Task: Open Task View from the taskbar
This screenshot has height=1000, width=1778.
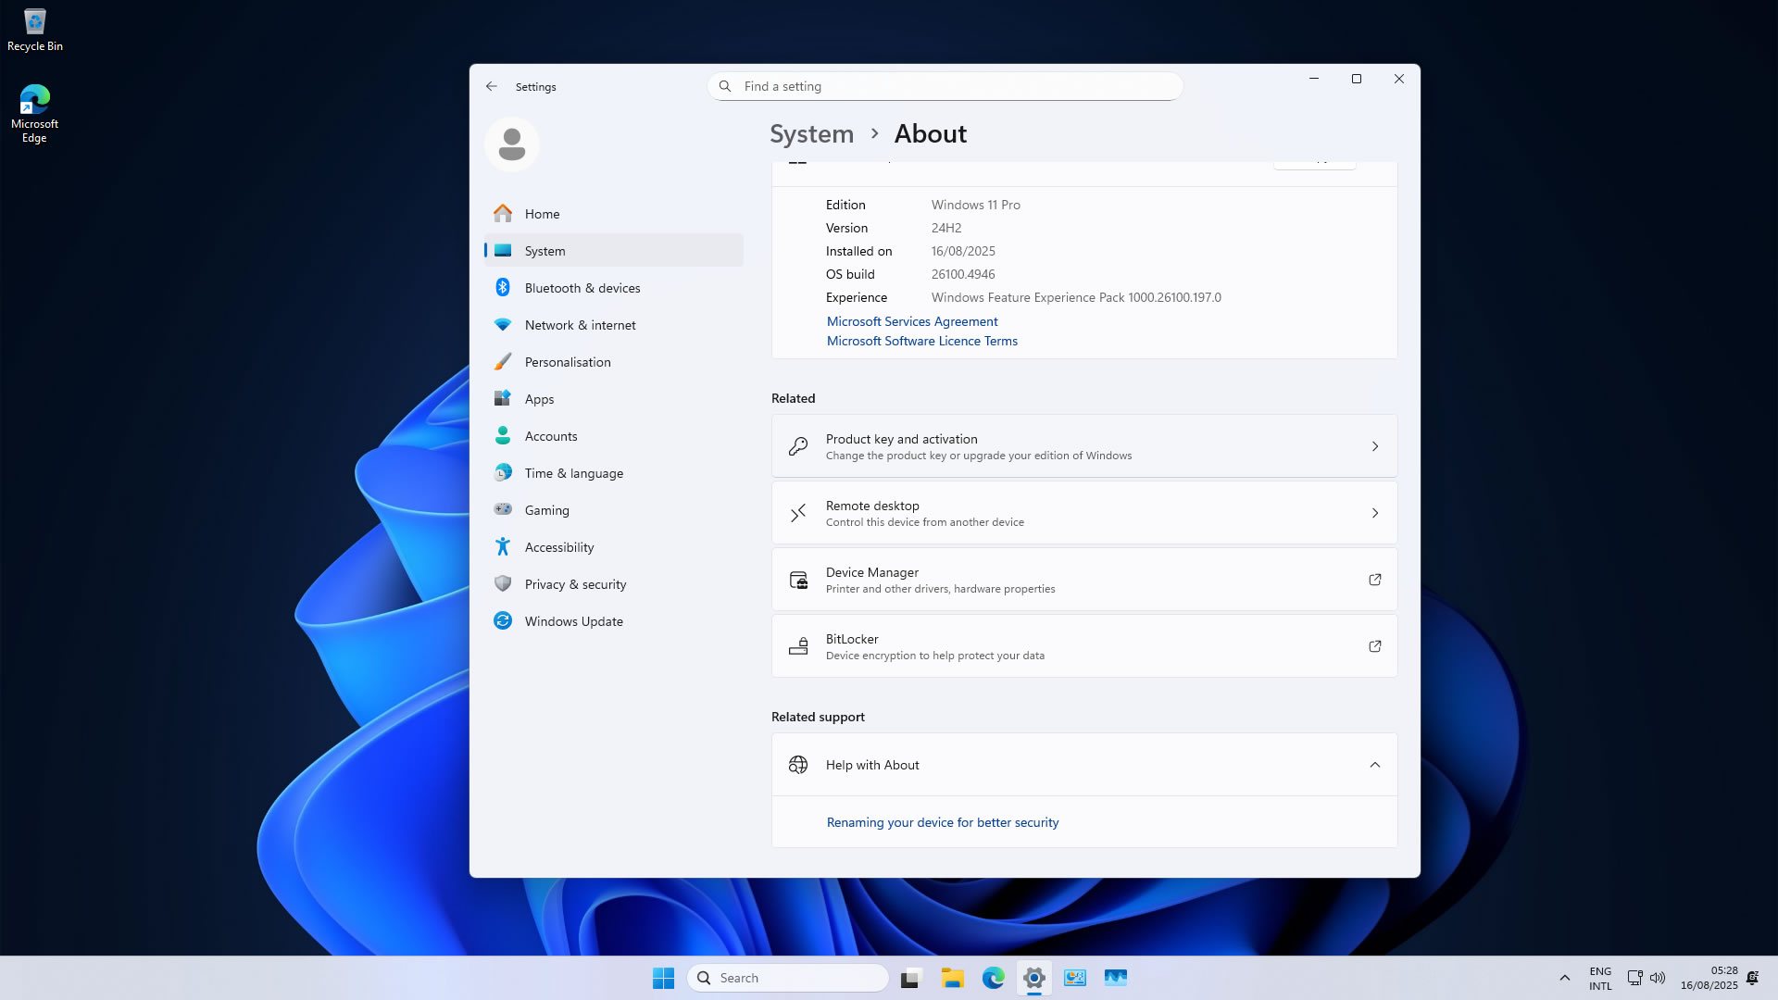Action: pos(911,978)
